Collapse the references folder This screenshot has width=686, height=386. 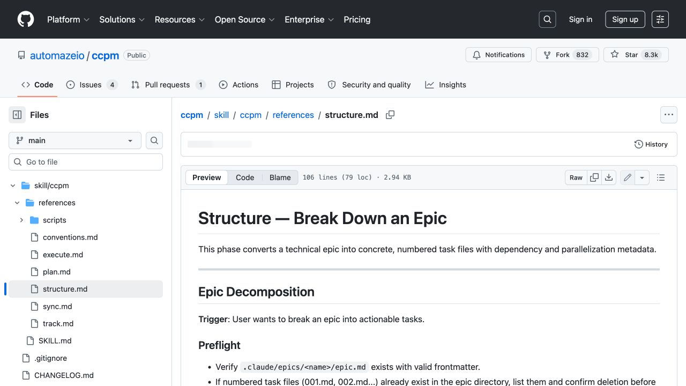pyautogui.click(x=17, y=203)
